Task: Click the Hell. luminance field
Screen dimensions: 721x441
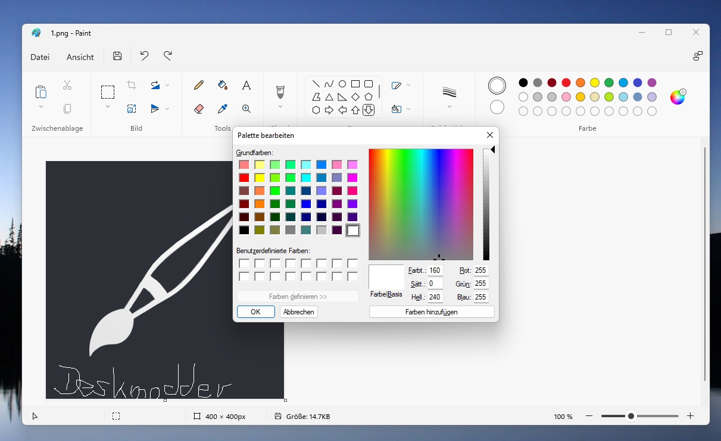Action: (435, 297)
